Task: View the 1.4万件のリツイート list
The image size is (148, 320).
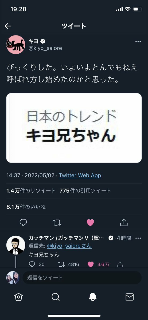Action: pos(31,191)
